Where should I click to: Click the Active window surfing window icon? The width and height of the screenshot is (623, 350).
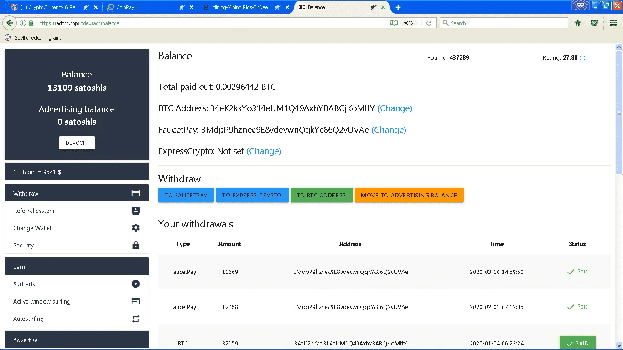(x=135, y=301)
